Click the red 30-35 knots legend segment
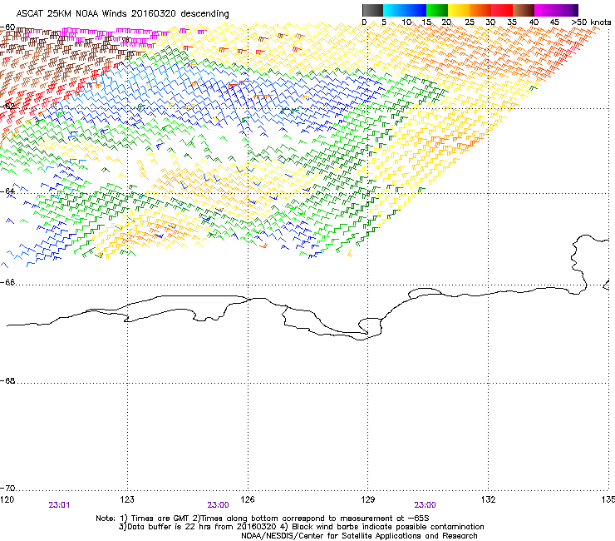615x541 pixels. click(x=502, y=10)
